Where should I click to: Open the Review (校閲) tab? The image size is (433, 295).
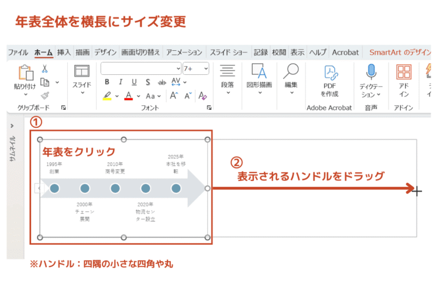279,53
